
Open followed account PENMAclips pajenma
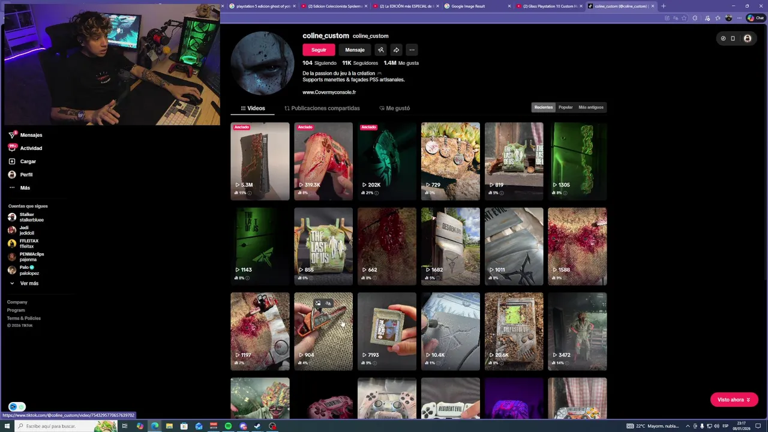click(x=26, y=257)
